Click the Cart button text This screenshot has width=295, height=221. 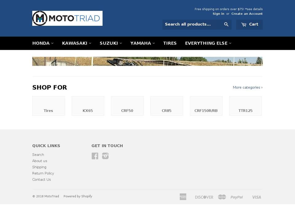(x=254, y=24)
